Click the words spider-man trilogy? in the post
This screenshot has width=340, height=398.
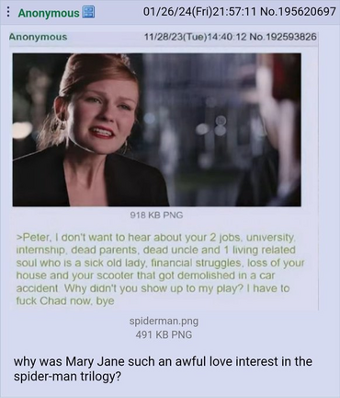click(x=68, y=375)
